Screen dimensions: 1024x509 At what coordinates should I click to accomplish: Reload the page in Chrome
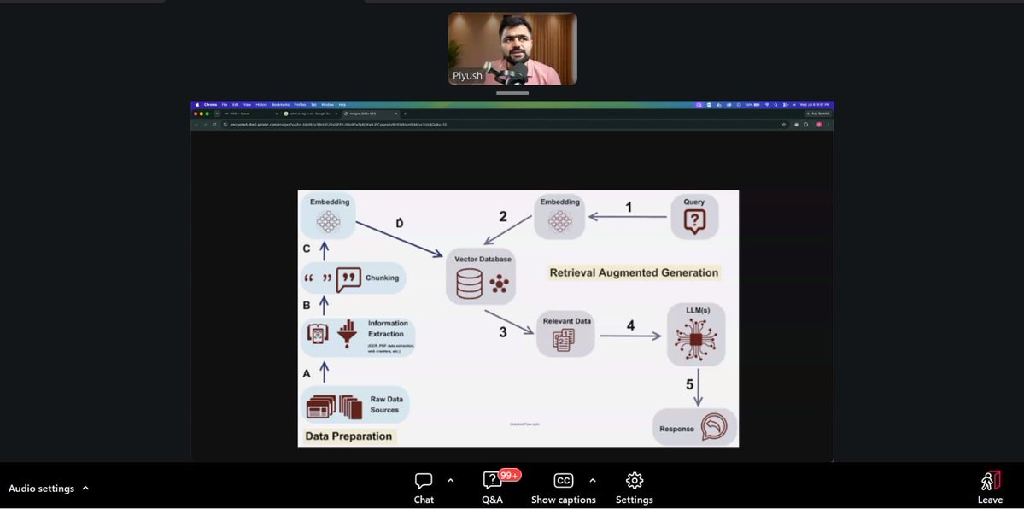(x=214, y=125)
